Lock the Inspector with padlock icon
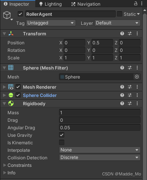The height and width of the screenshot is (180, 147). tap(136, 3)
